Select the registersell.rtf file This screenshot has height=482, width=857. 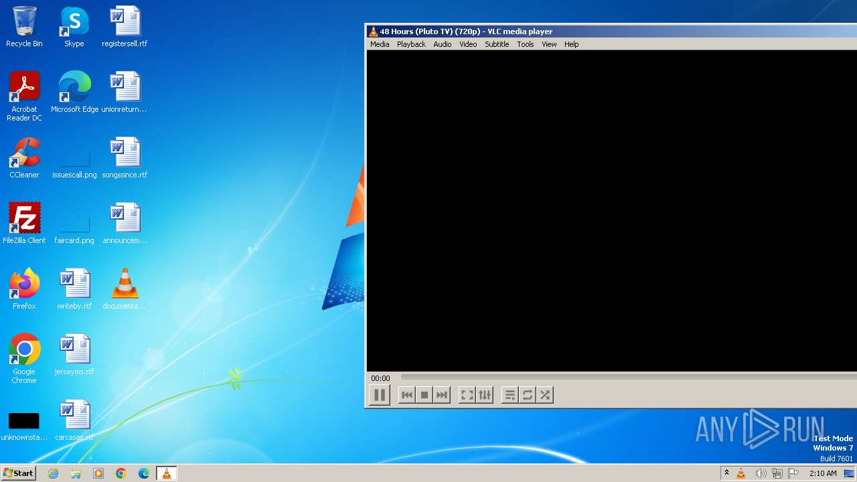coord(125,27)
